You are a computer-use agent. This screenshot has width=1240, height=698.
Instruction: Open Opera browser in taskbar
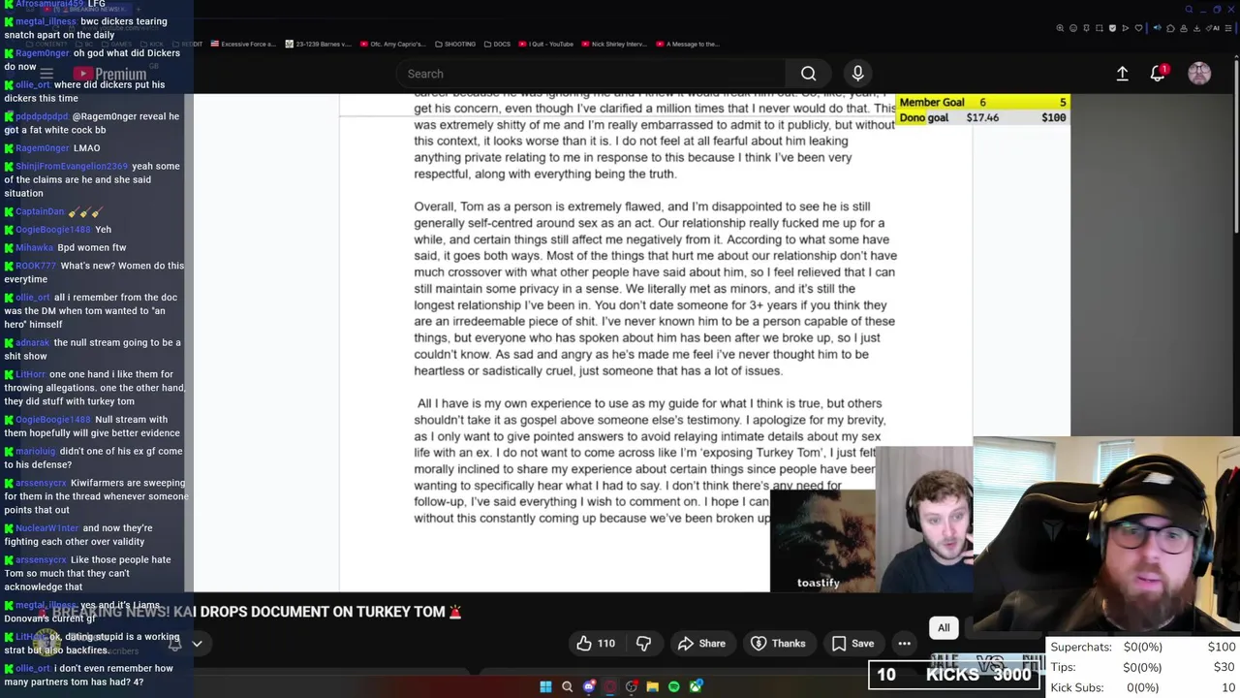[610, 686]
